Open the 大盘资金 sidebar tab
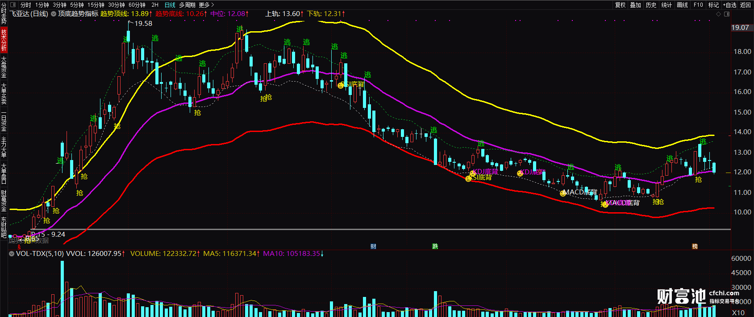 click(x=4, y=67)
